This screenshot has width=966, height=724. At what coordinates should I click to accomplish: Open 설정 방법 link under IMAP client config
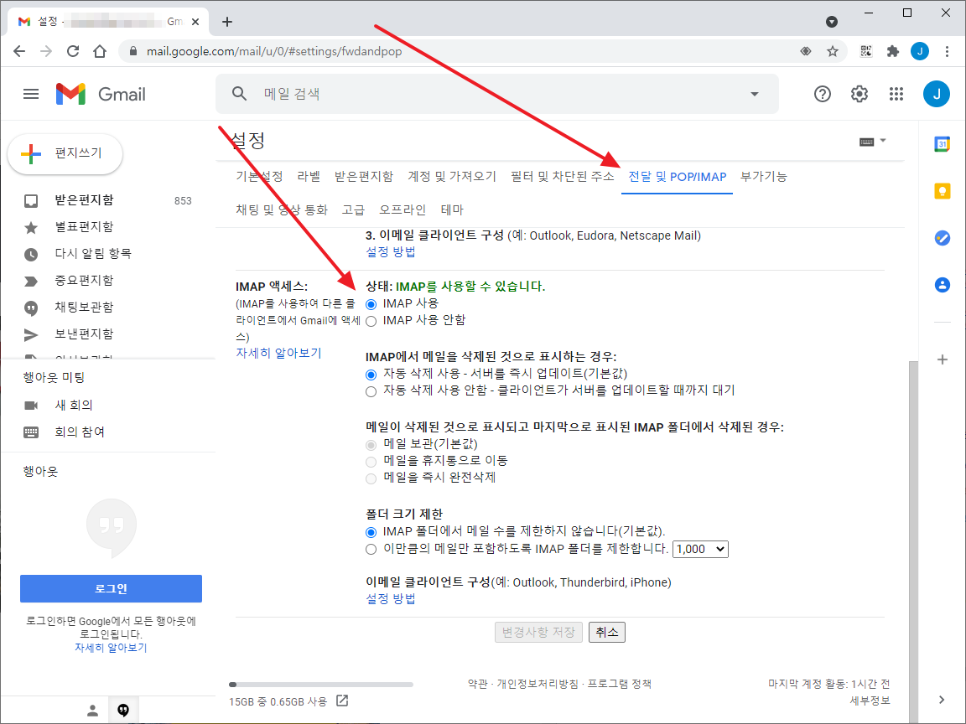[391, 599]
